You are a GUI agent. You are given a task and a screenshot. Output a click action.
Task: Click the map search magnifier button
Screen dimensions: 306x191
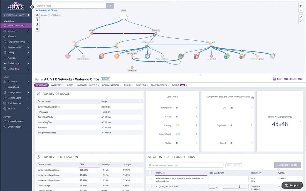point(110,6)
